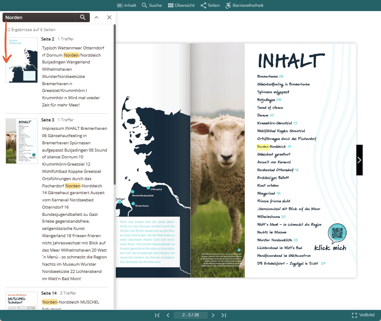381x321 pixels.
Task: Click the magnifier button to search Norden
Action: click(x=83, y=17)
